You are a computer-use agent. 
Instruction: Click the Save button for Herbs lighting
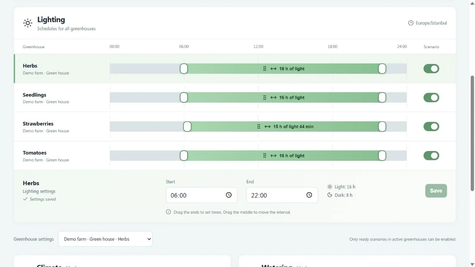(436, 191)
